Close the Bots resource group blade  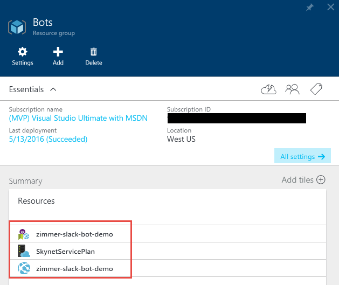pos(330,8)
